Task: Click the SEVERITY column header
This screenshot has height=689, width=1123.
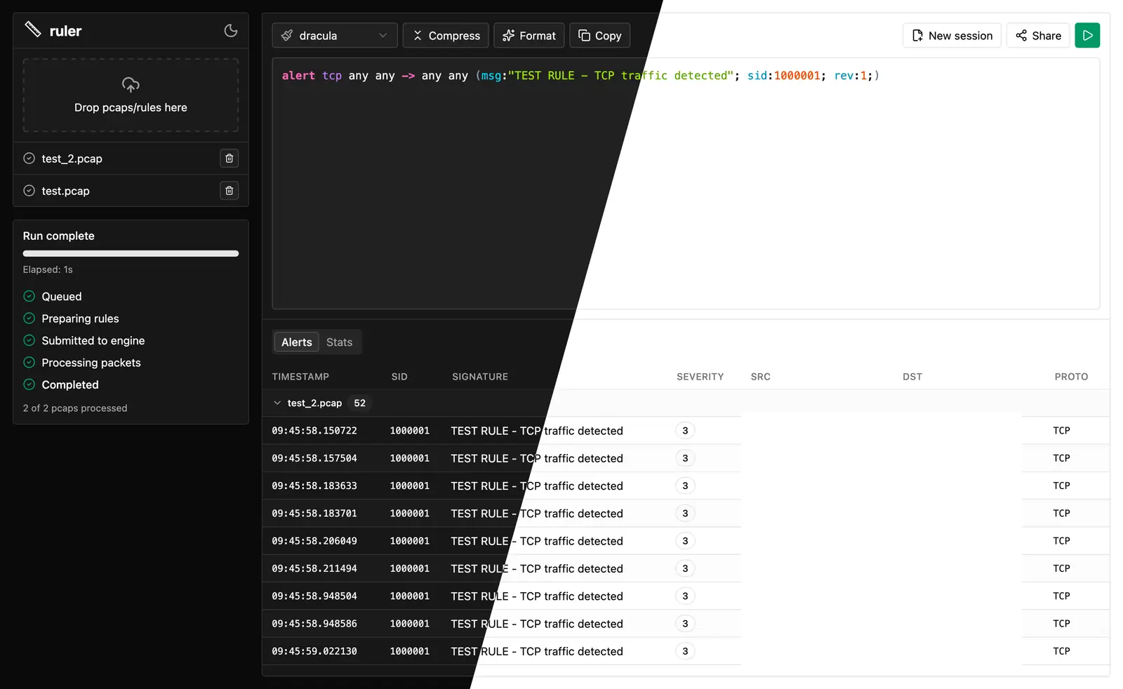Action: click(x=700, y=377)
